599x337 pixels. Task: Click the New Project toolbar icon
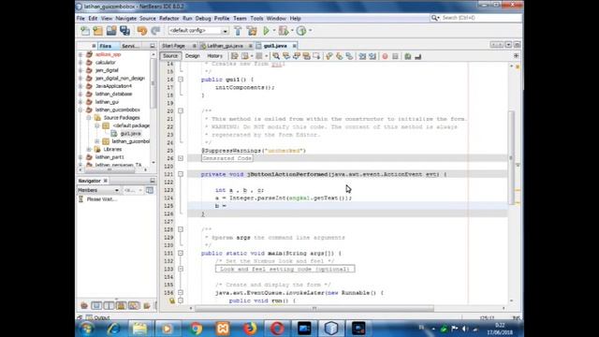pos(97,31)
